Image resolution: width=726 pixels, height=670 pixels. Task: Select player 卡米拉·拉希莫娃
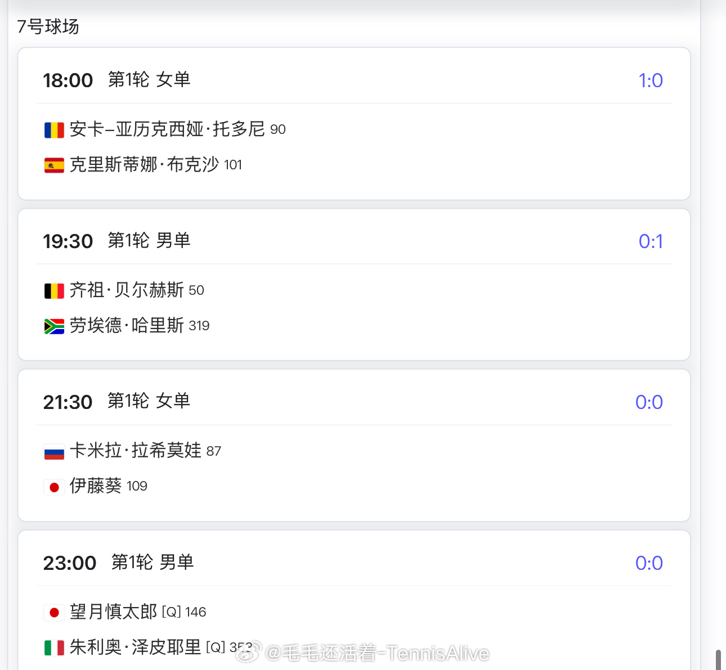(x=136, y=451)
